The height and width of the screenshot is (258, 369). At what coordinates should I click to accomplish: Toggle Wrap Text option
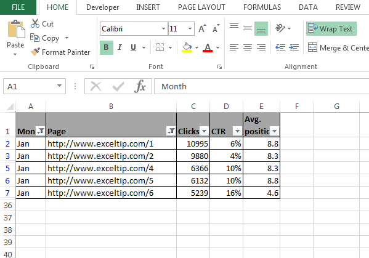pyautogui.click(x=331, y=29)
